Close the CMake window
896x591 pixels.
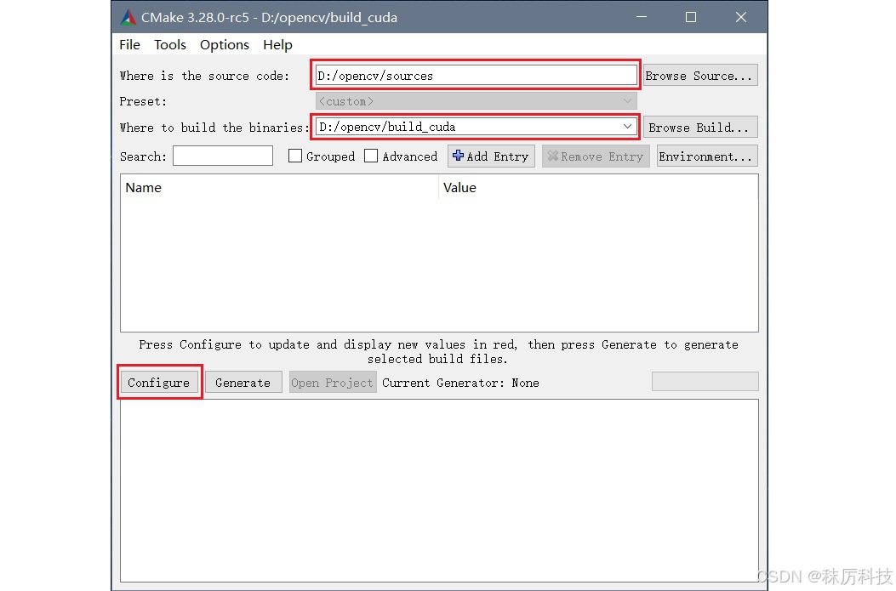coord(741,17)
